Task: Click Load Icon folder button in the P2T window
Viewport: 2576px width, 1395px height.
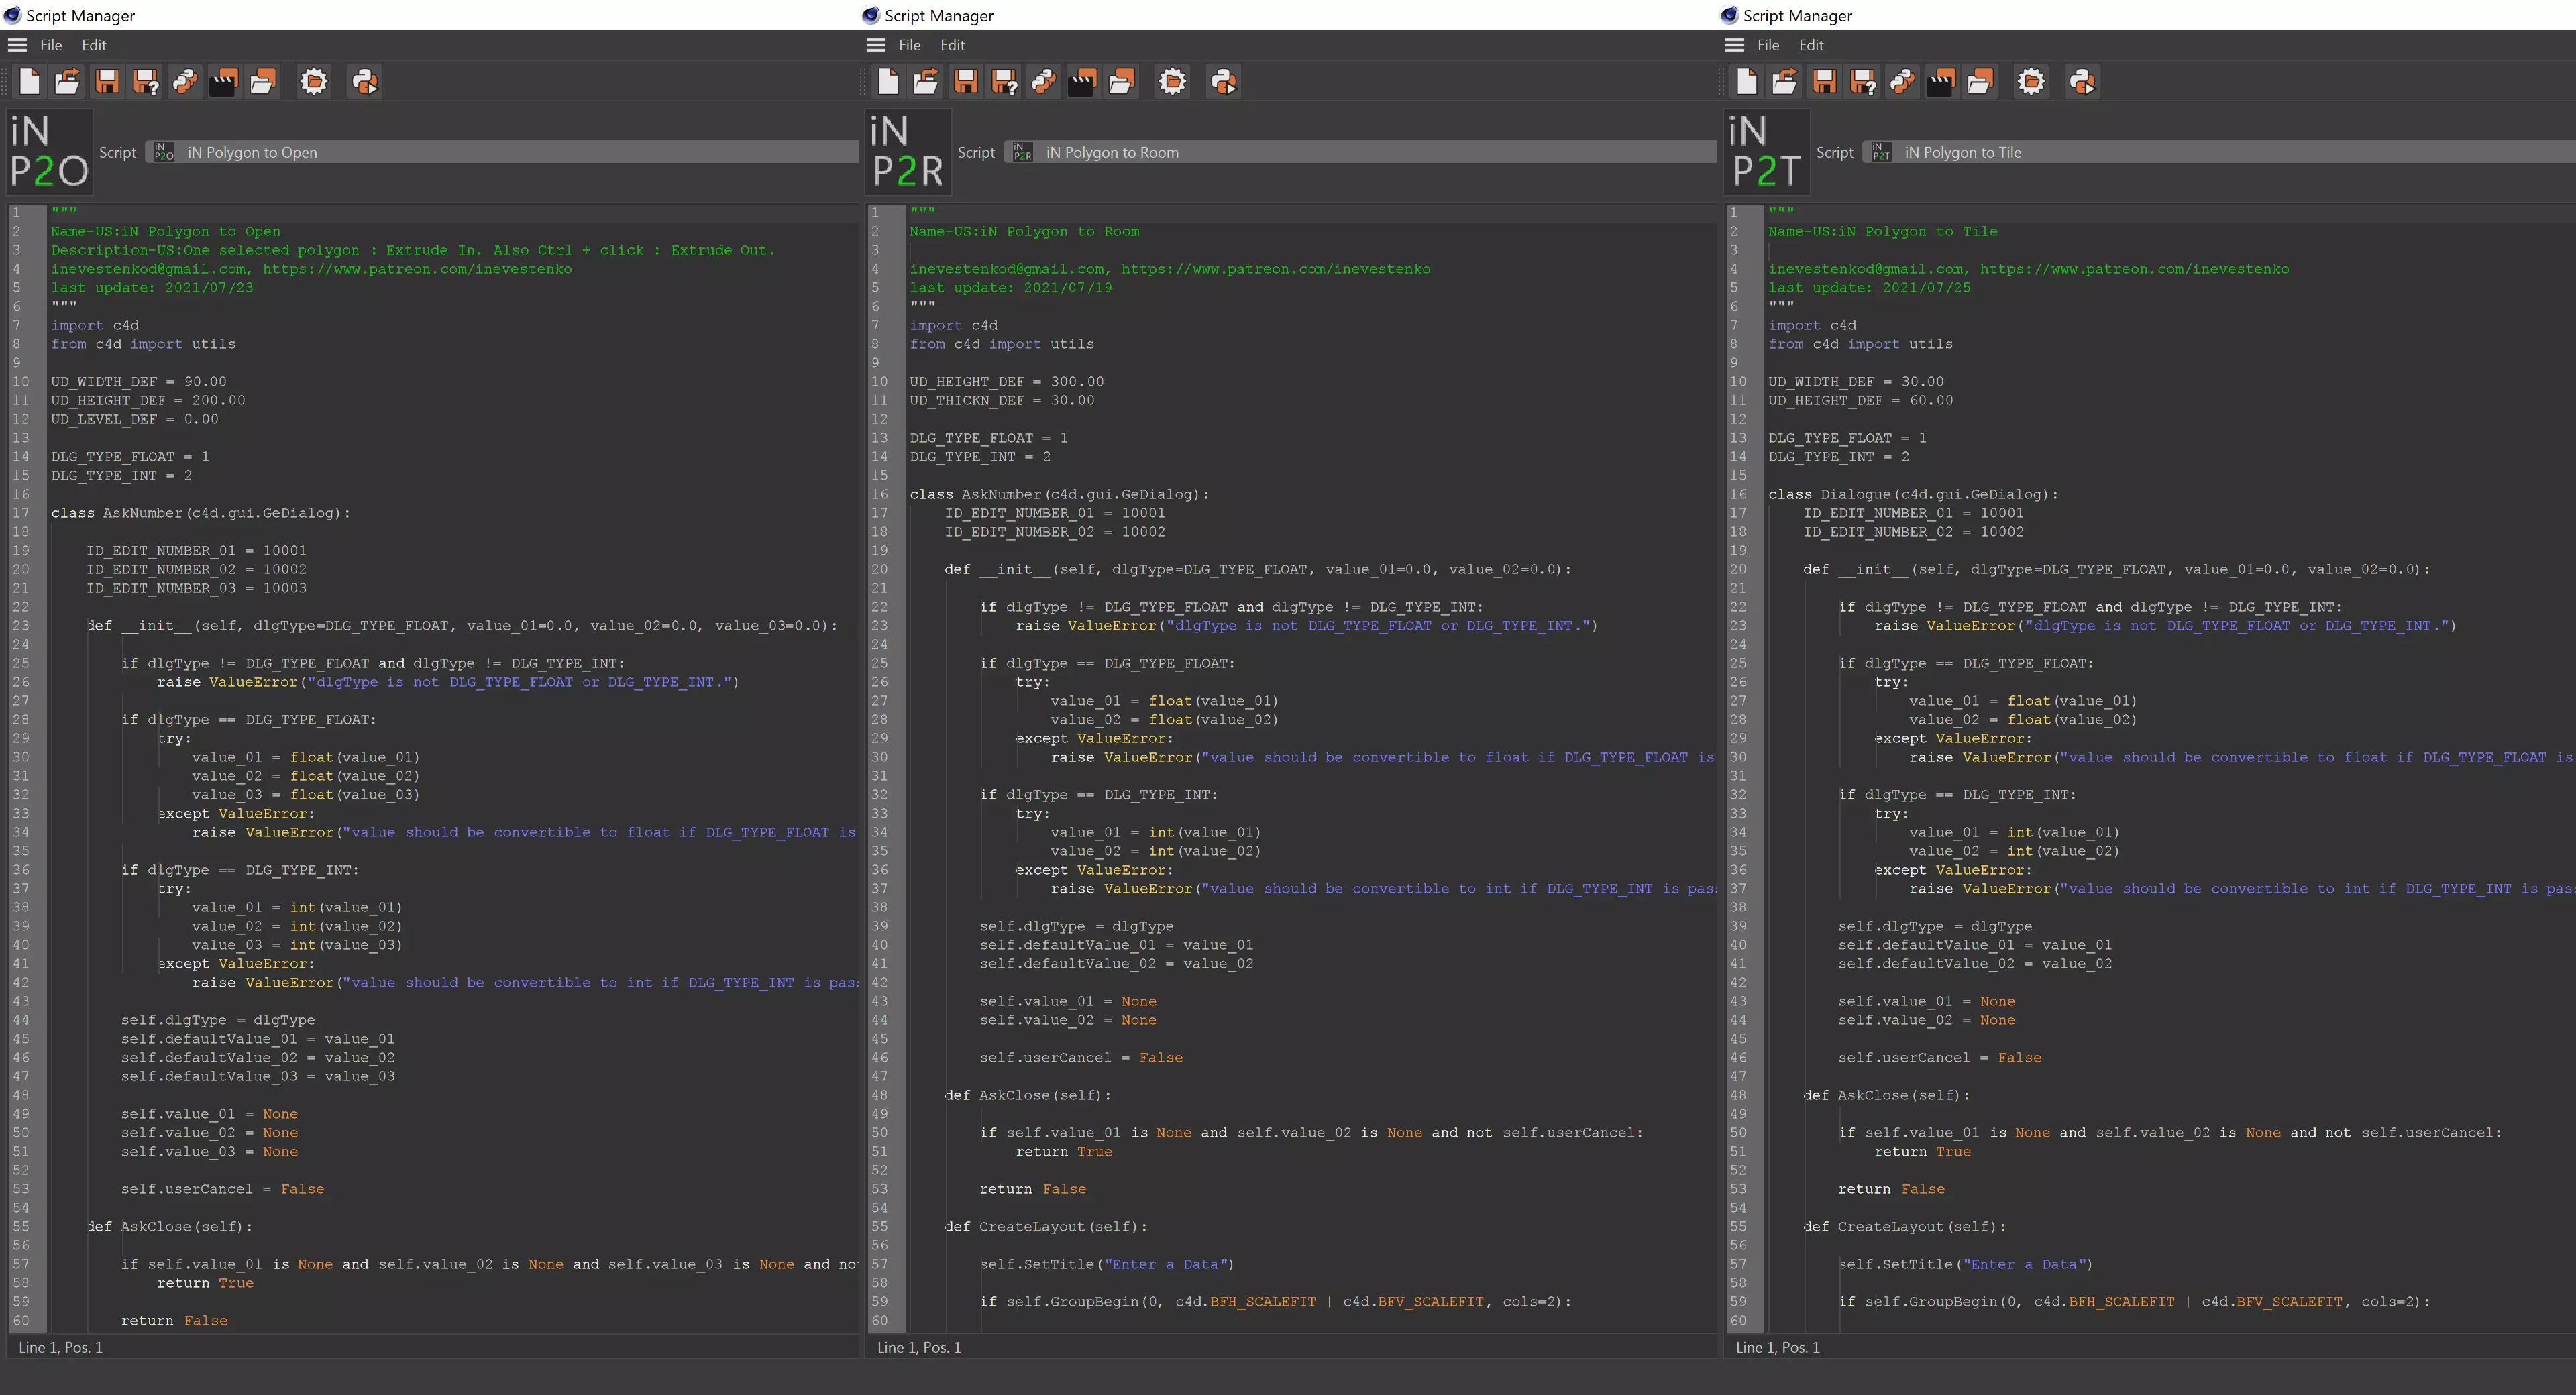Action: [x=1979, y=82]
